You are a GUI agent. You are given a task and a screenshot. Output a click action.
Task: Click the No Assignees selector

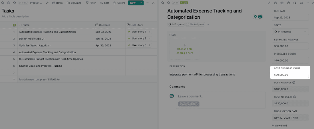196,24
